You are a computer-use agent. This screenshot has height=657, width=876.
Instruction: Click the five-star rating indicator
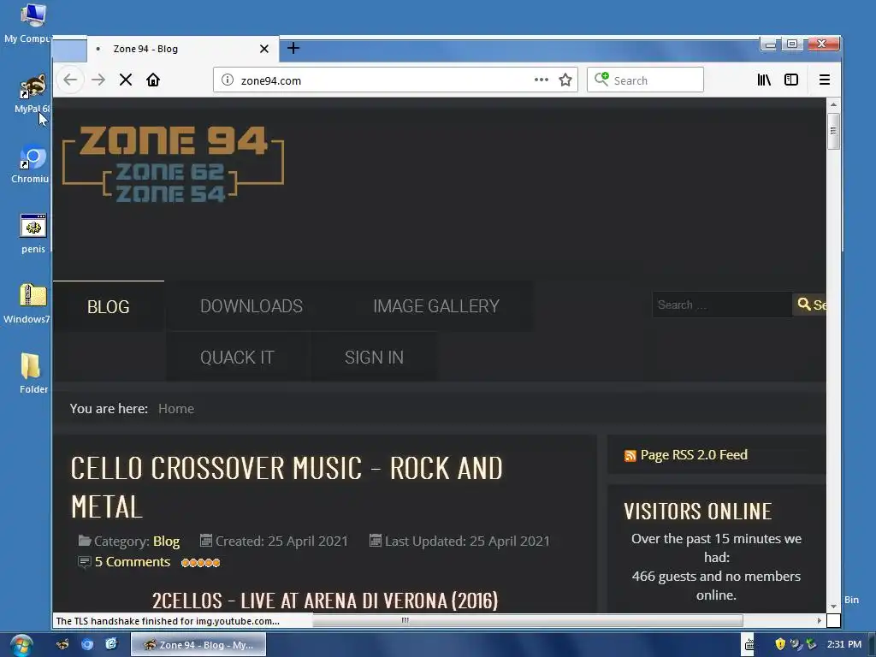[x=200, y=562]
